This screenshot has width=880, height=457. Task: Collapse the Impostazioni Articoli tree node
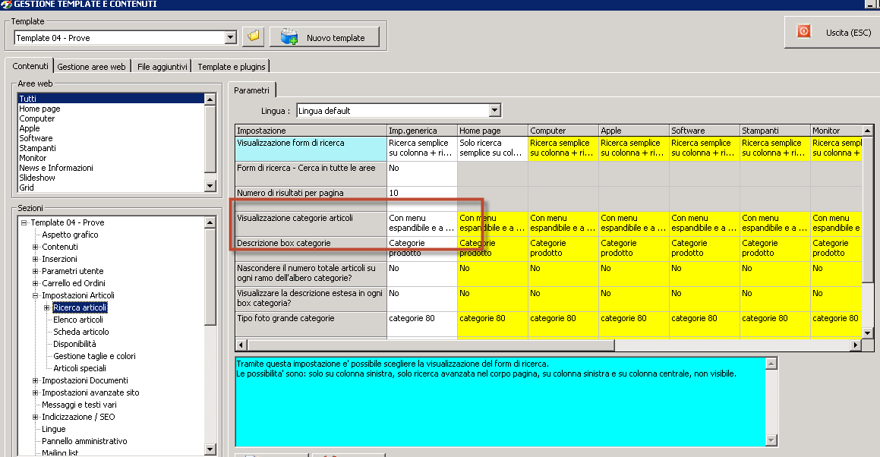35,295
